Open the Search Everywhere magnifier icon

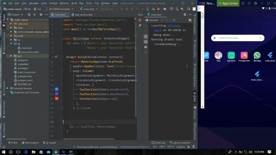[189, 9]
